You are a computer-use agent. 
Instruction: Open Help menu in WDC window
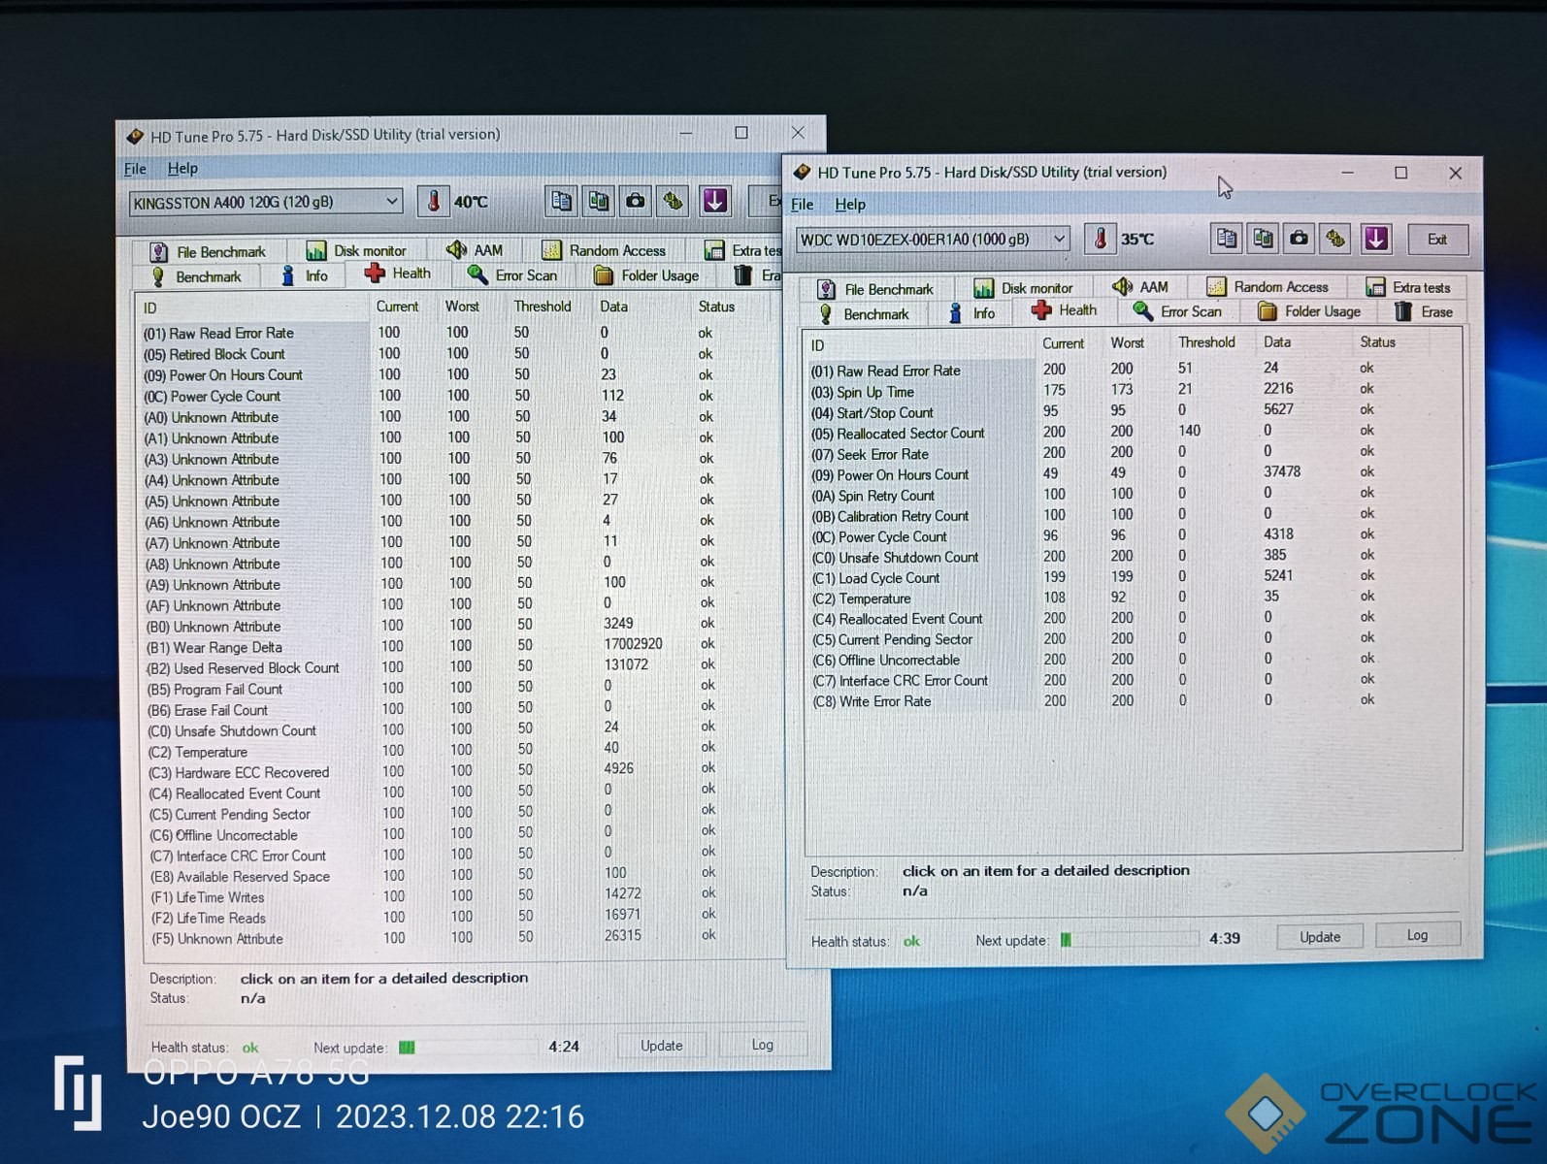click(x=850, y=205)
